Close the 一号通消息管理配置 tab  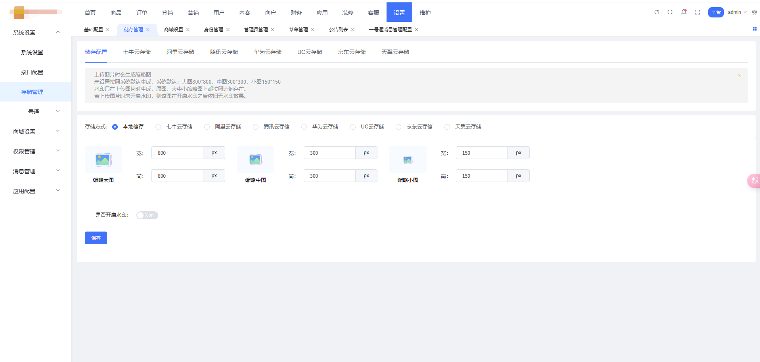417,30
